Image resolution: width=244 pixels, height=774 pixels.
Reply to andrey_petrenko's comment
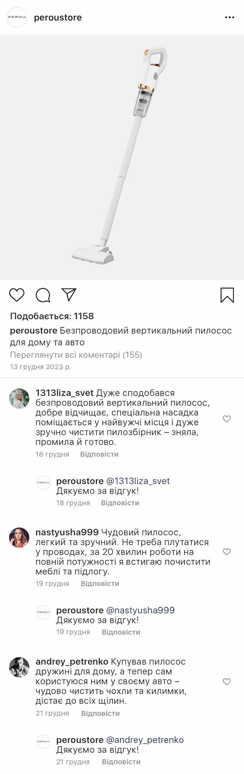pos(100,713)
